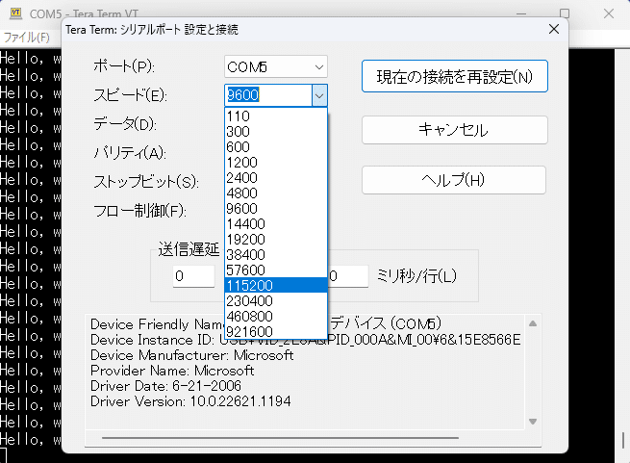
Task: Click the キャンセル button
Action: (x=454, y=130)
